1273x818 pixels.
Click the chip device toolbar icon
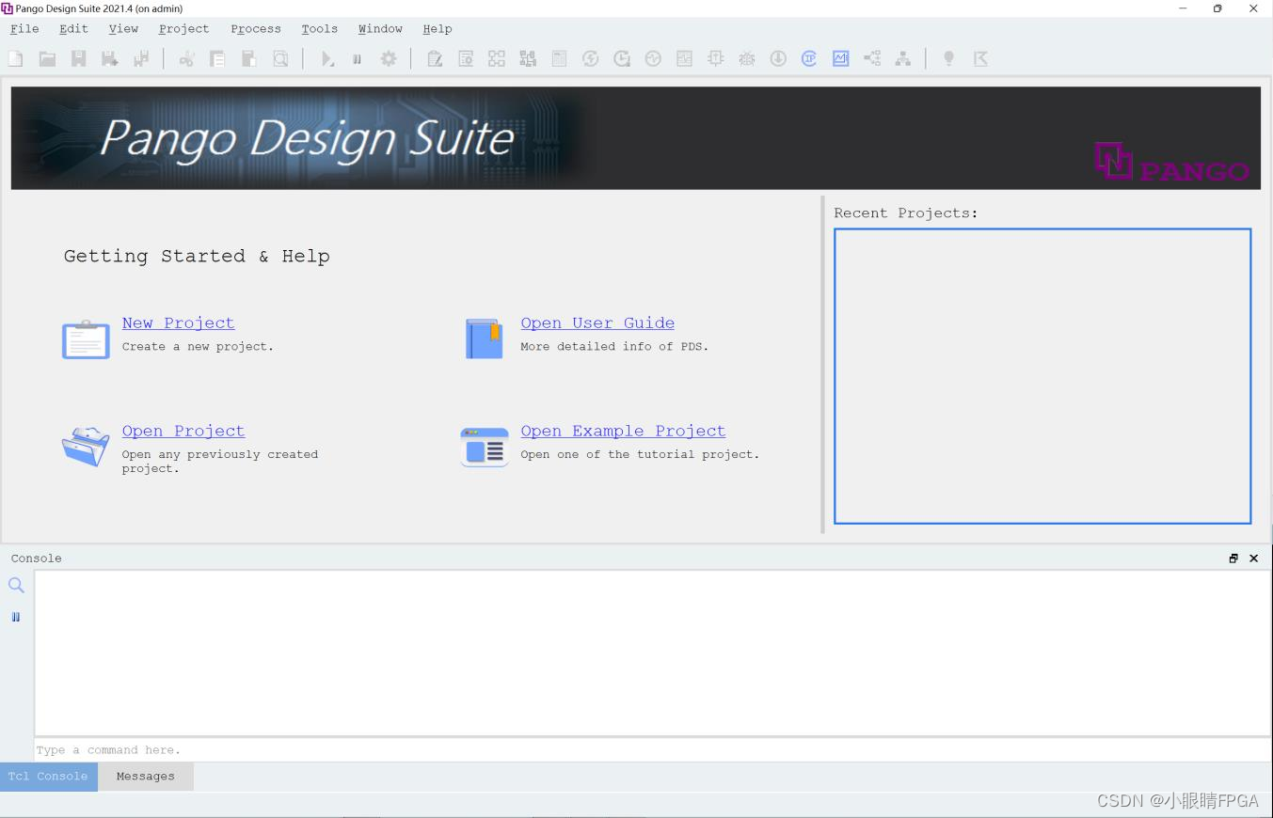tap(715, 58)
